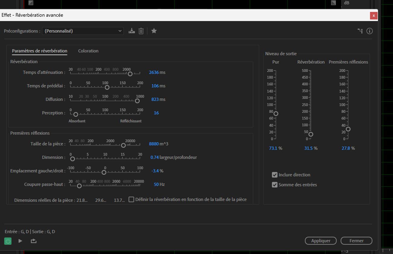Click the Appliquer button
This screenshot has height=254, width=393.
320,241
